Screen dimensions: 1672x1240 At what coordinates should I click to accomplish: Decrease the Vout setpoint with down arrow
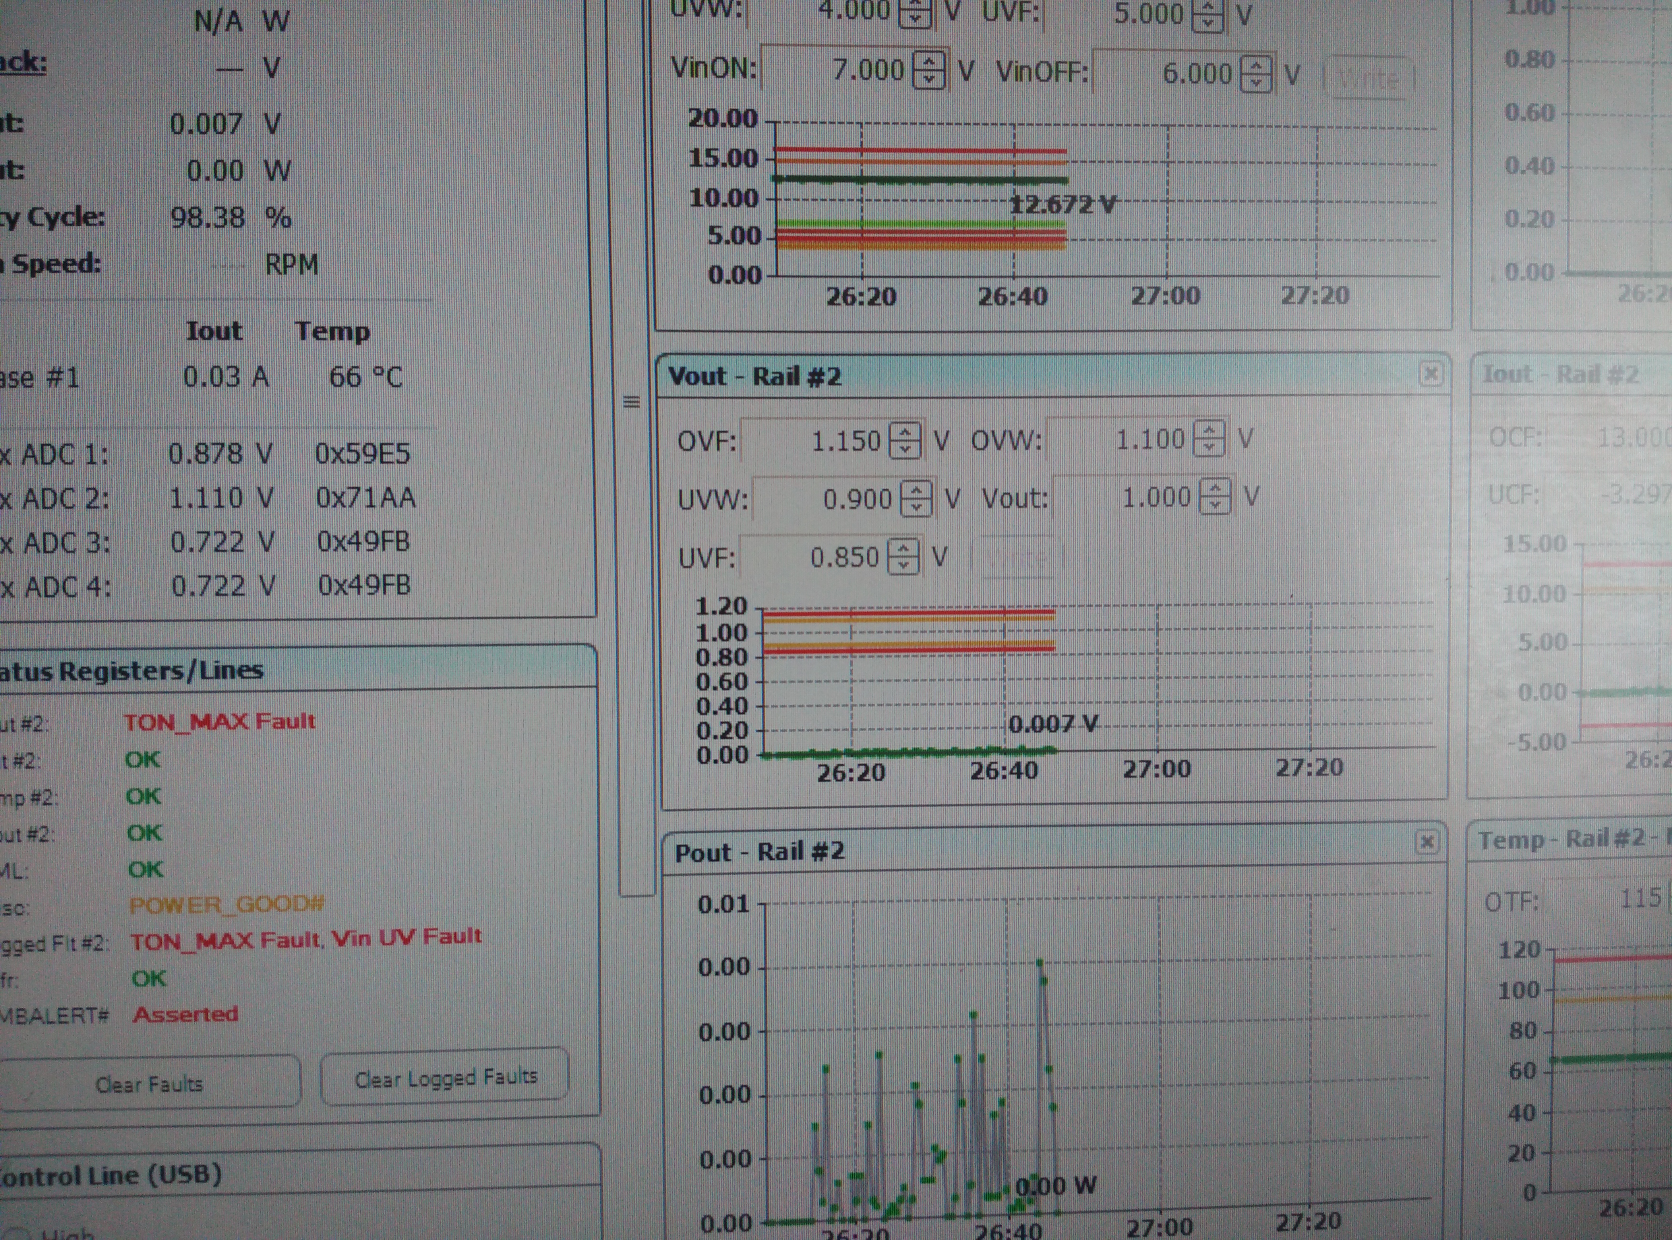(1215, 505)
